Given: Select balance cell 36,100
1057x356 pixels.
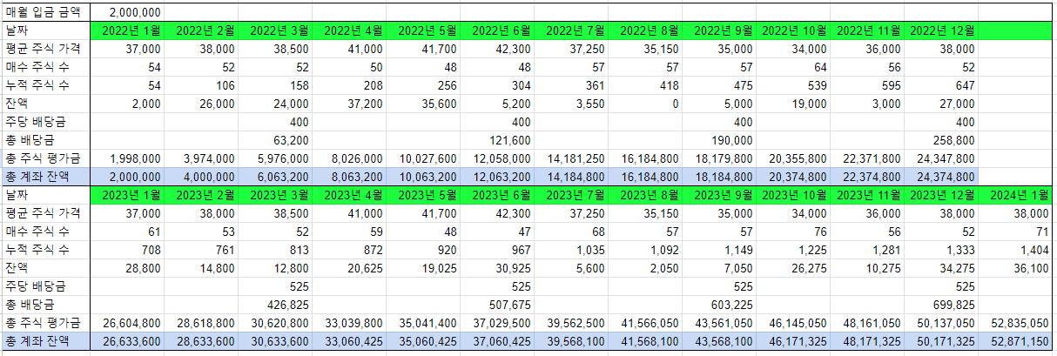Looking at the screenshot, I should point(1015,267).
